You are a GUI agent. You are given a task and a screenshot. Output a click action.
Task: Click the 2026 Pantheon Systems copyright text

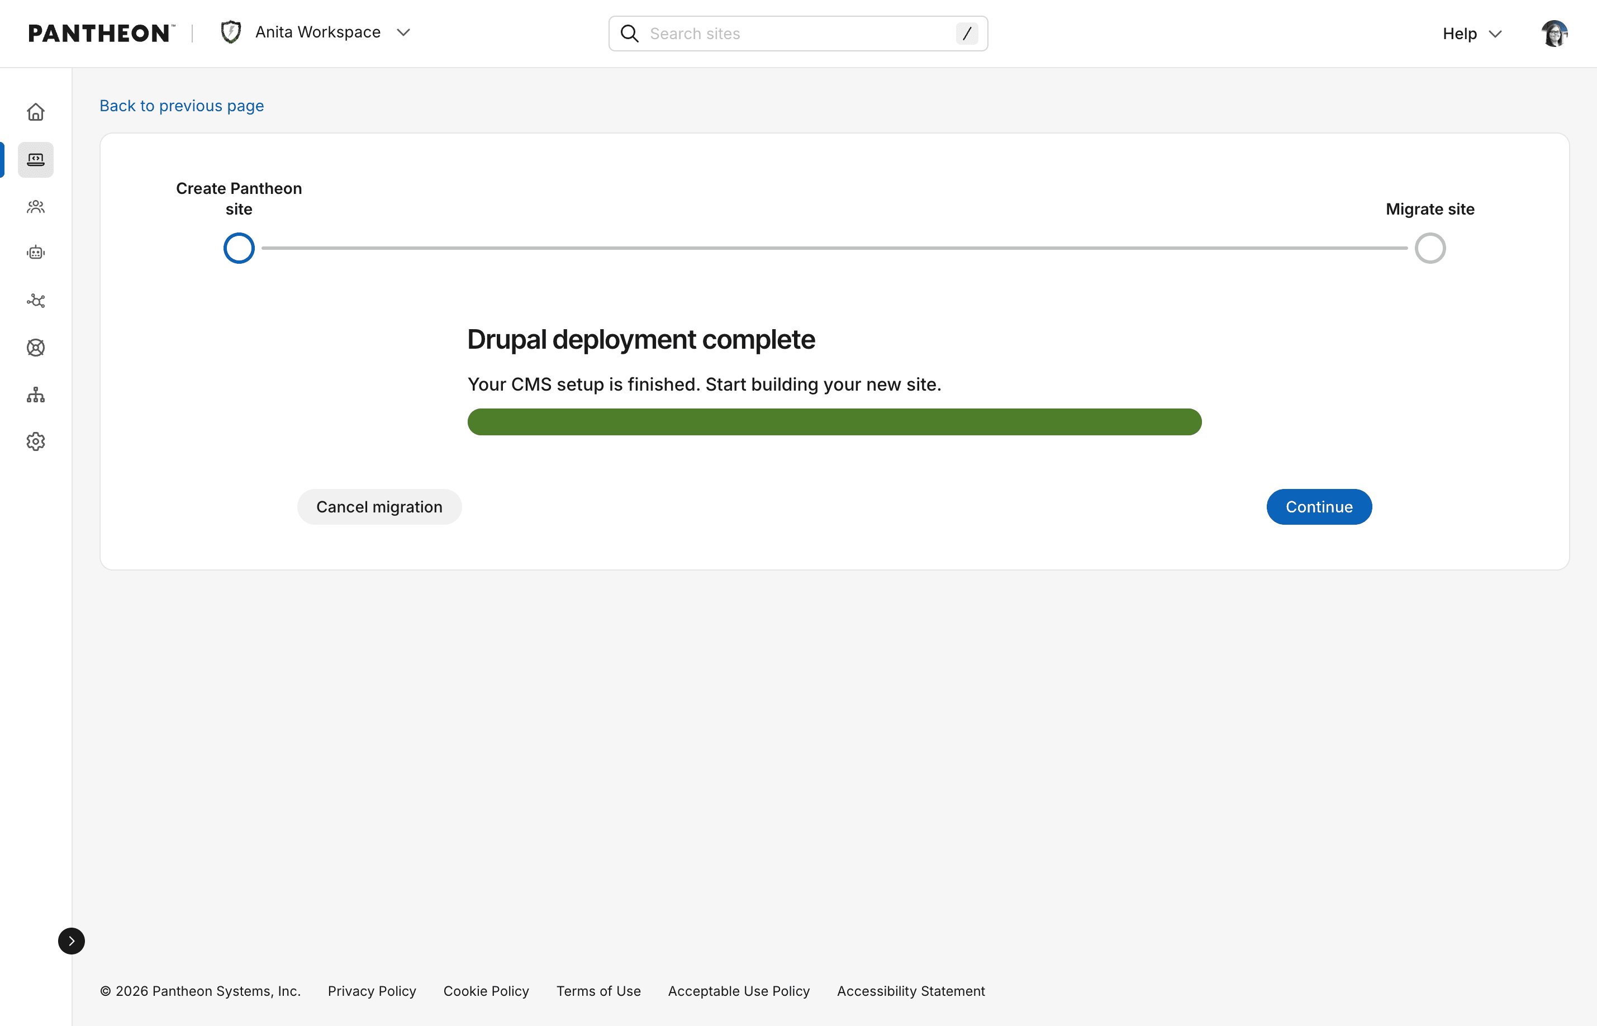[201, 991]
